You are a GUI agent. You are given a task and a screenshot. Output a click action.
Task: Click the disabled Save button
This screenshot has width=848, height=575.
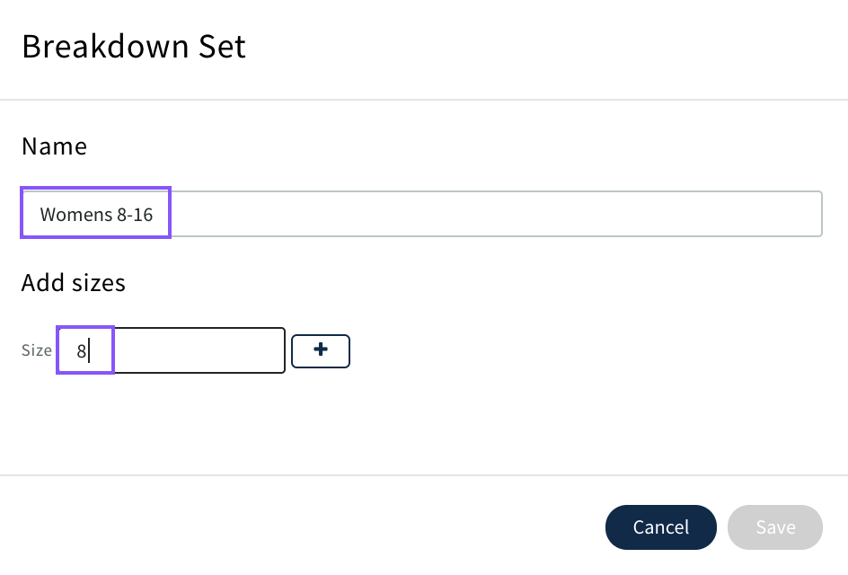(x=774, y=527)
